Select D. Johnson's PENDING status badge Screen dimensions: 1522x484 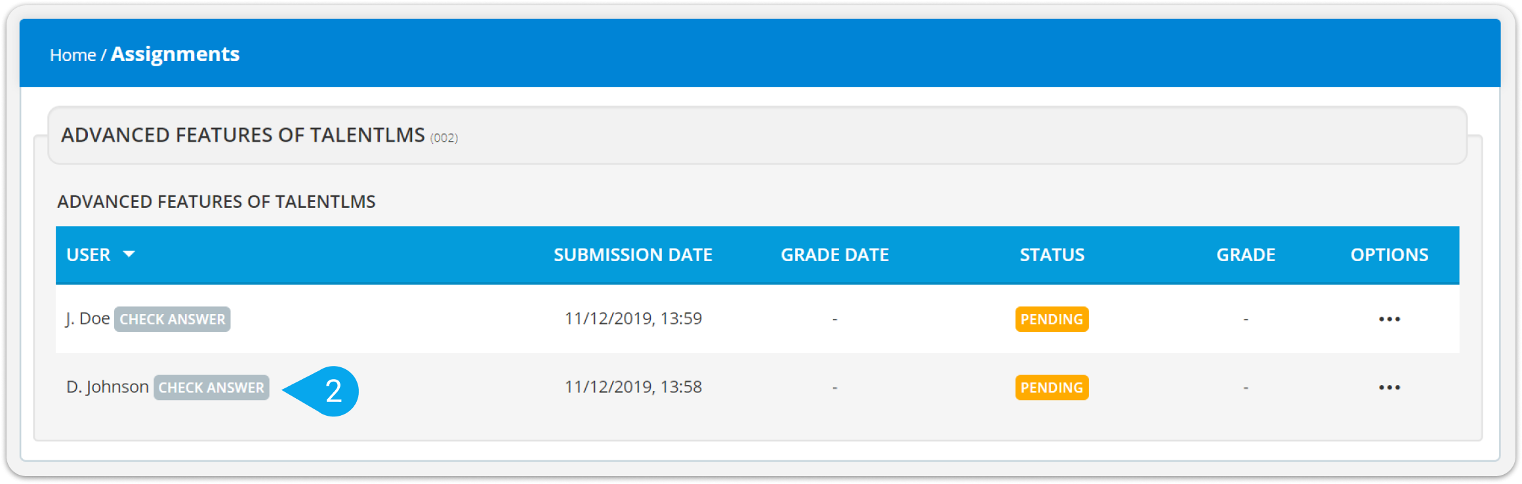pyautogui.click(x=1052, y=388)
